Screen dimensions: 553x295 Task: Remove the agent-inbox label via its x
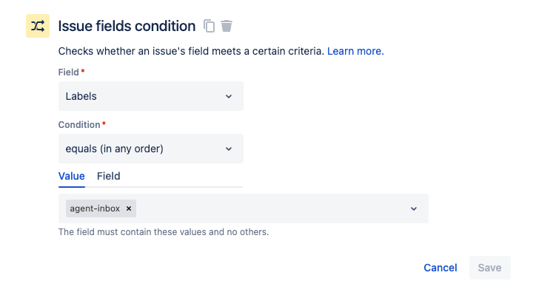pos(129,208)
